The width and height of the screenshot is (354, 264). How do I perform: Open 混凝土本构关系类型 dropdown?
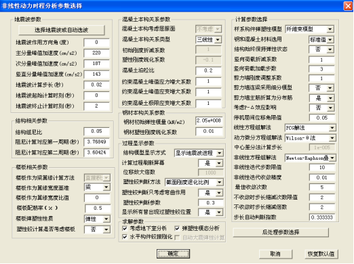[209, 40]
